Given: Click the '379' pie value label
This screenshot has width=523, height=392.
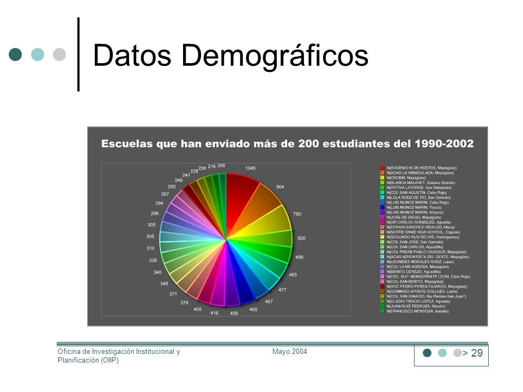Looking at the screenshot, I should click(185, 303).
